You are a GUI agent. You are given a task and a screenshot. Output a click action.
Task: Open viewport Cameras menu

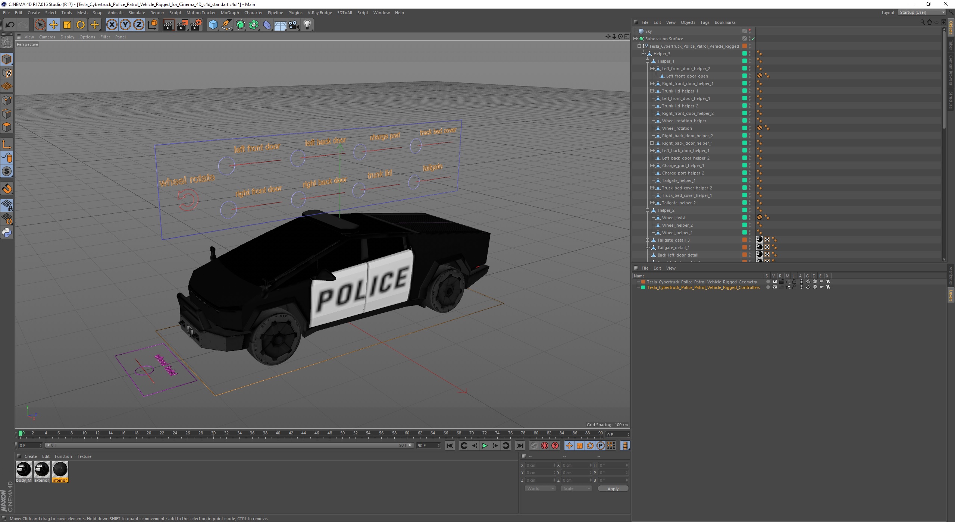[x=47, y=37]
